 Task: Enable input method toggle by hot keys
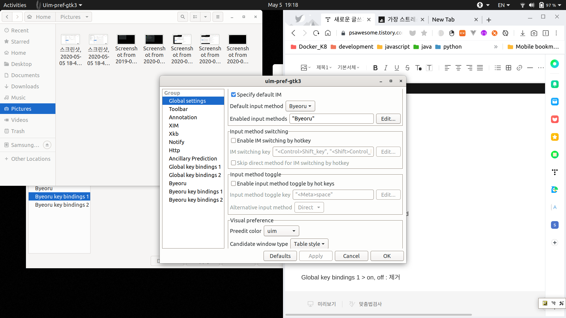(233, 183)
